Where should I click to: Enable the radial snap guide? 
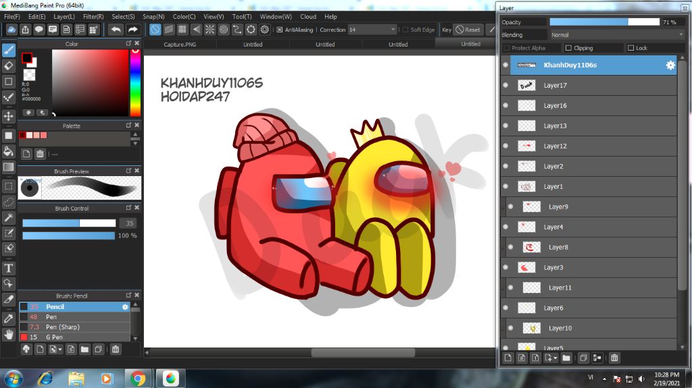(x=209, y=30)
